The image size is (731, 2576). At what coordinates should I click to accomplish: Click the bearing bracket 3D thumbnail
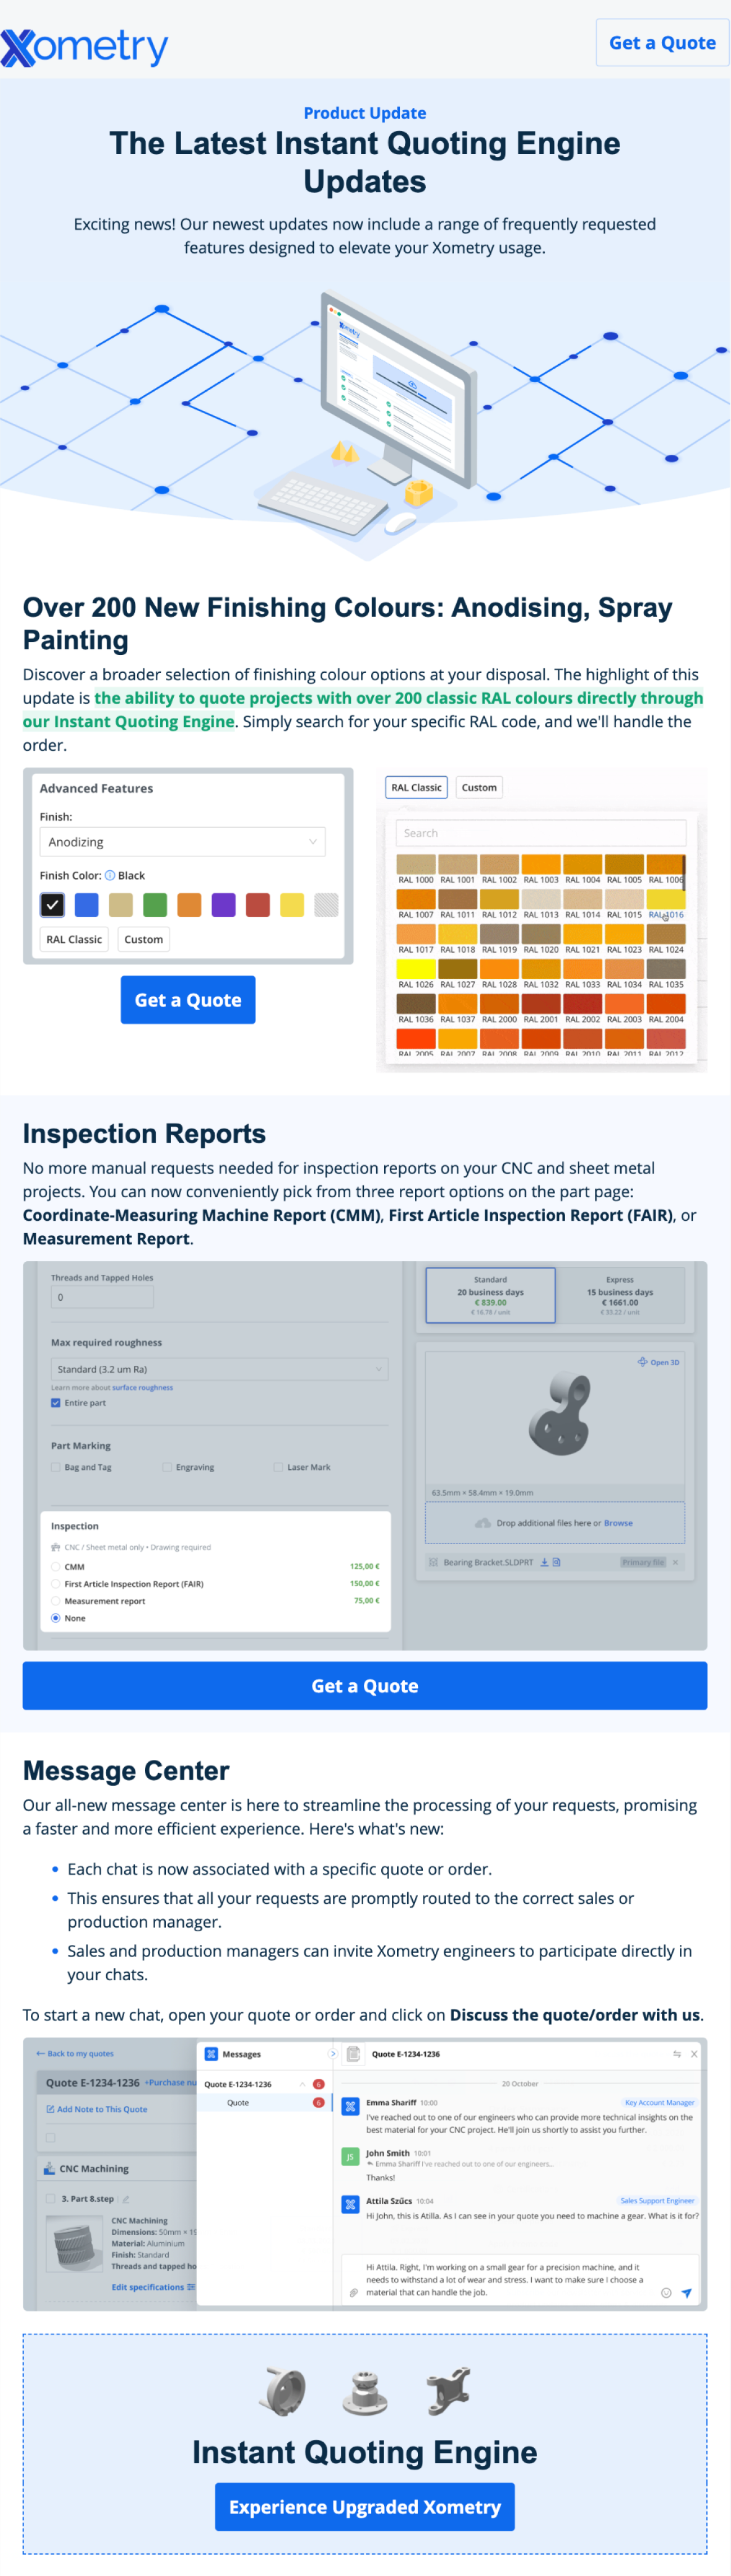[x=561, y=1413]
